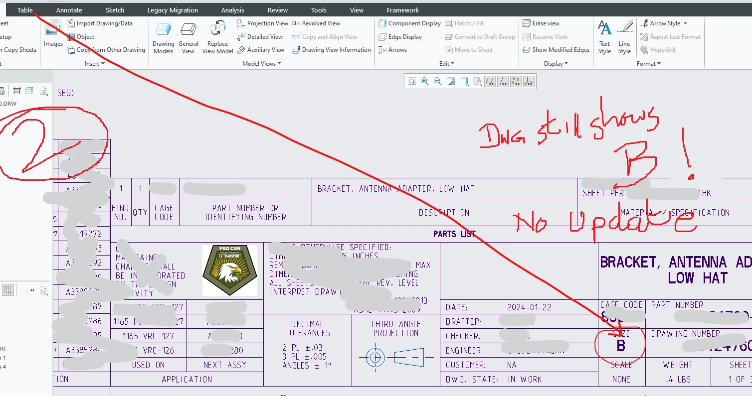Open the tree settings dropdown in top-left panel
Image resolution: width=752 pixels, height=396 pixels.
coord(43,91)
